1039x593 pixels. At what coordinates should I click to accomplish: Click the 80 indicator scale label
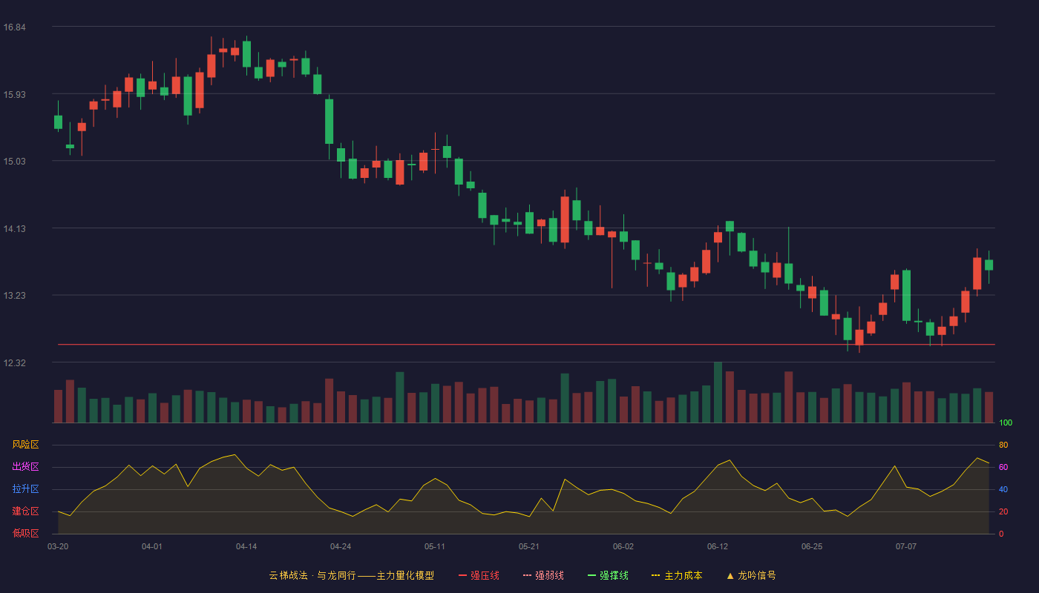pyautogui.click(x=1003, y=445)
